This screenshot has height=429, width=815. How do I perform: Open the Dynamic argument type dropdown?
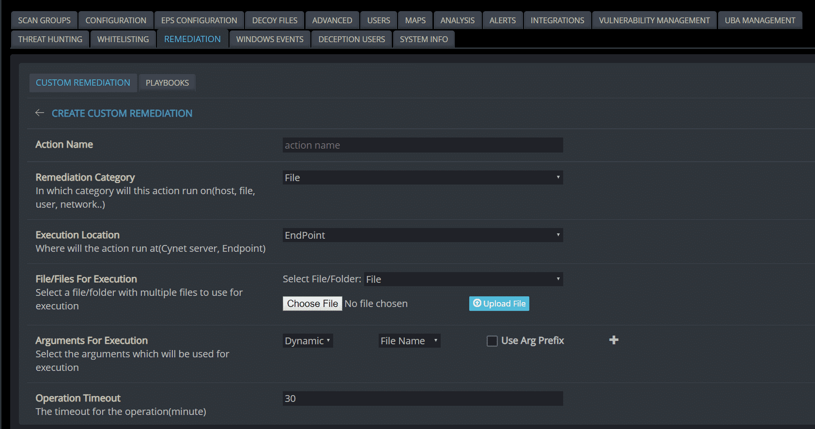308,341
